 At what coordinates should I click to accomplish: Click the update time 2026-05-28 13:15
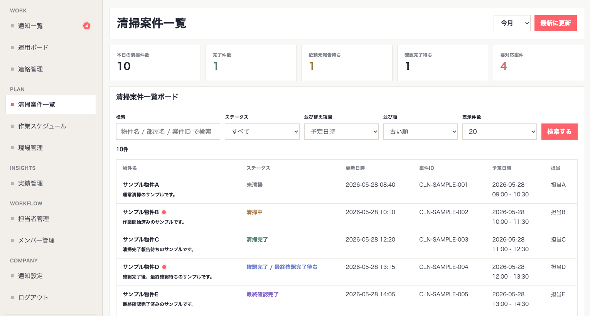coord(371,267)
